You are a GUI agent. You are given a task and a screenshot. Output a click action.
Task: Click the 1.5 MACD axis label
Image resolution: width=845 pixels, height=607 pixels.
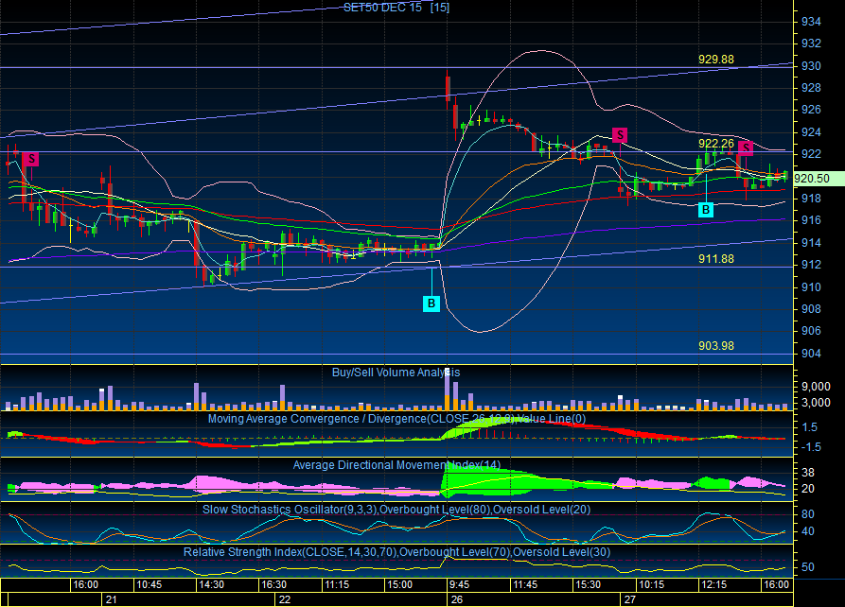pos(810,427)
